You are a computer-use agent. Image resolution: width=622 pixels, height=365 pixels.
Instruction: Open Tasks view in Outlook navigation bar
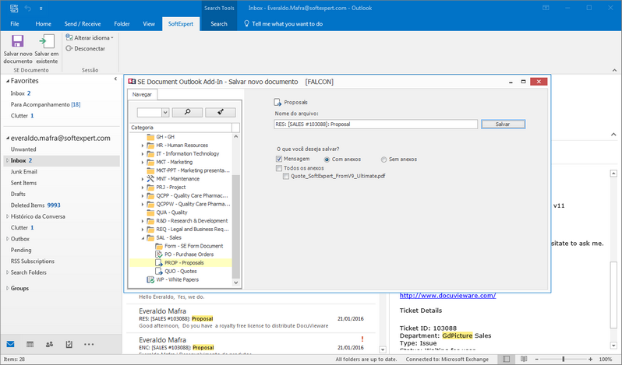click(69, 344)
